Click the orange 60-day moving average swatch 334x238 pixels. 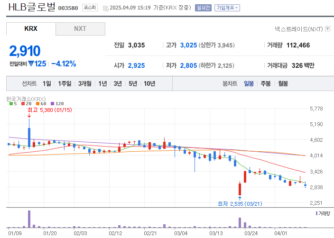click(x=37, y=104)
